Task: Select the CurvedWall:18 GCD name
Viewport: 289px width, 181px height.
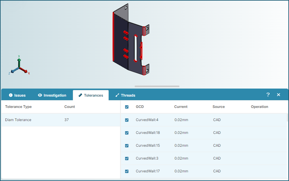Action: (148, 133)
